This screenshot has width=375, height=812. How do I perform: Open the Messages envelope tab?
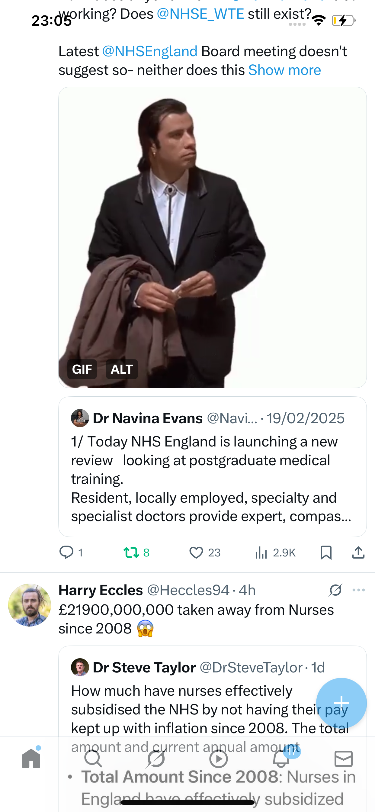click(344, 759)
